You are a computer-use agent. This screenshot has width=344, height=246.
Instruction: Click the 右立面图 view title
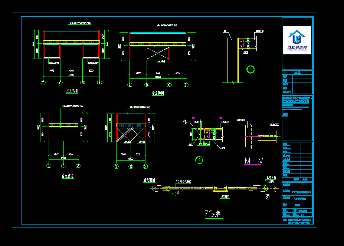coord(158,93)
